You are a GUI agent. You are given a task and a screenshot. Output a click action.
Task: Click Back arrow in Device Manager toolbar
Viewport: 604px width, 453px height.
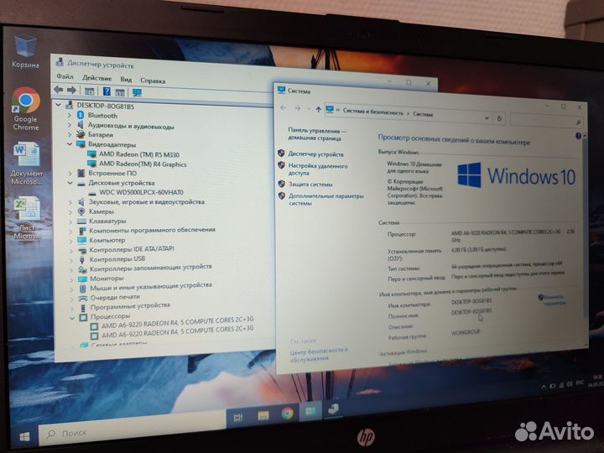coord(59,90)
